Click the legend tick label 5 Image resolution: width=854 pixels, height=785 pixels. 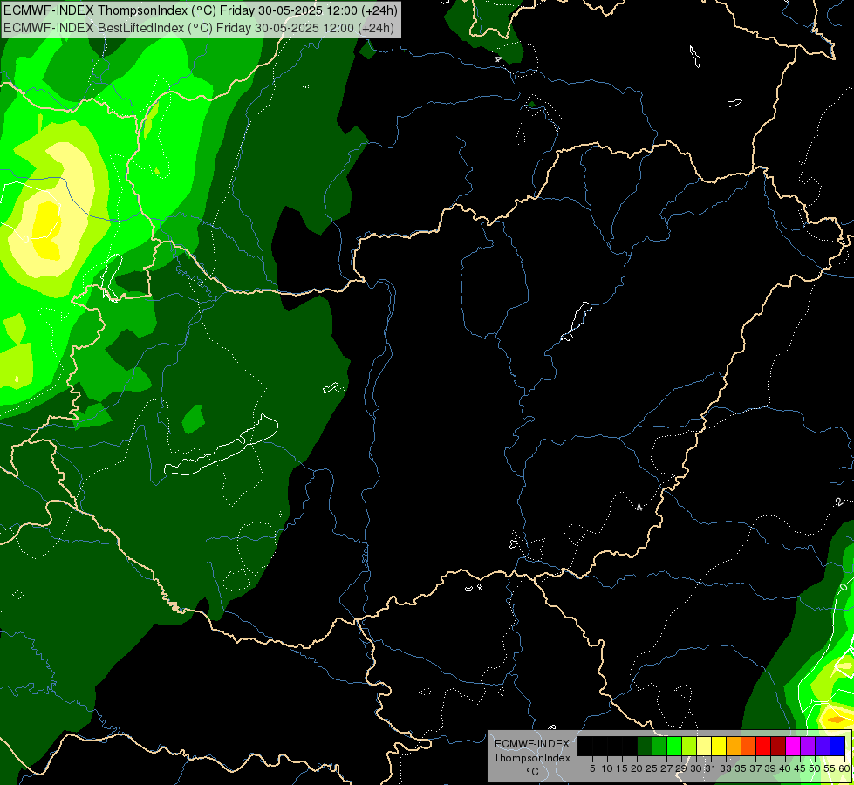[x=592, y=768]
